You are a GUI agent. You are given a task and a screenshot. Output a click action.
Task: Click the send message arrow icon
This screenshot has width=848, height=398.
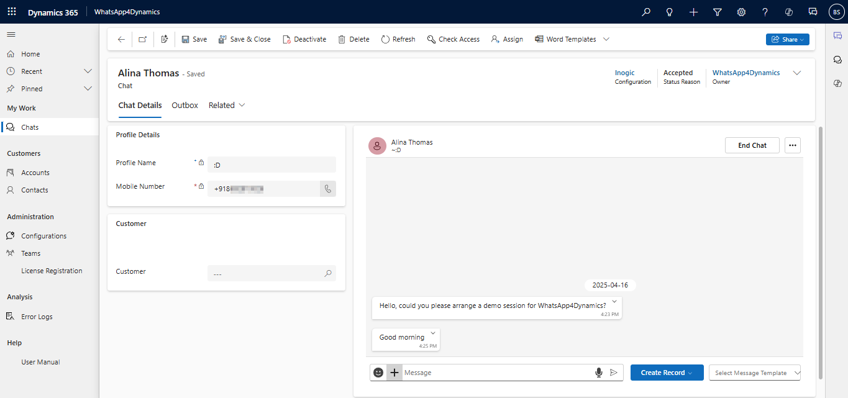[x=614, y=373]
